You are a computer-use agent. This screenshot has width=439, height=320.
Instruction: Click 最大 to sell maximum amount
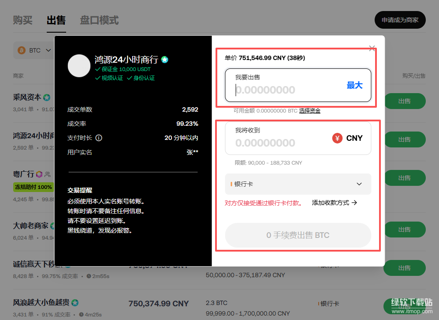[x=354, y=86]
